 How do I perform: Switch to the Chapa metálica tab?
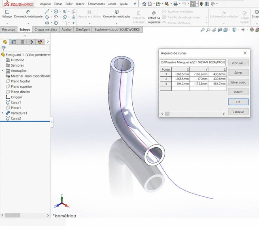46,30
